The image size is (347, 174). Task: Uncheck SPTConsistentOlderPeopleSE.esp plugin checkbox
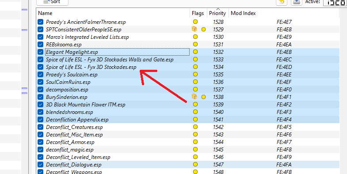pyautogui.click(x=41, y=30)
